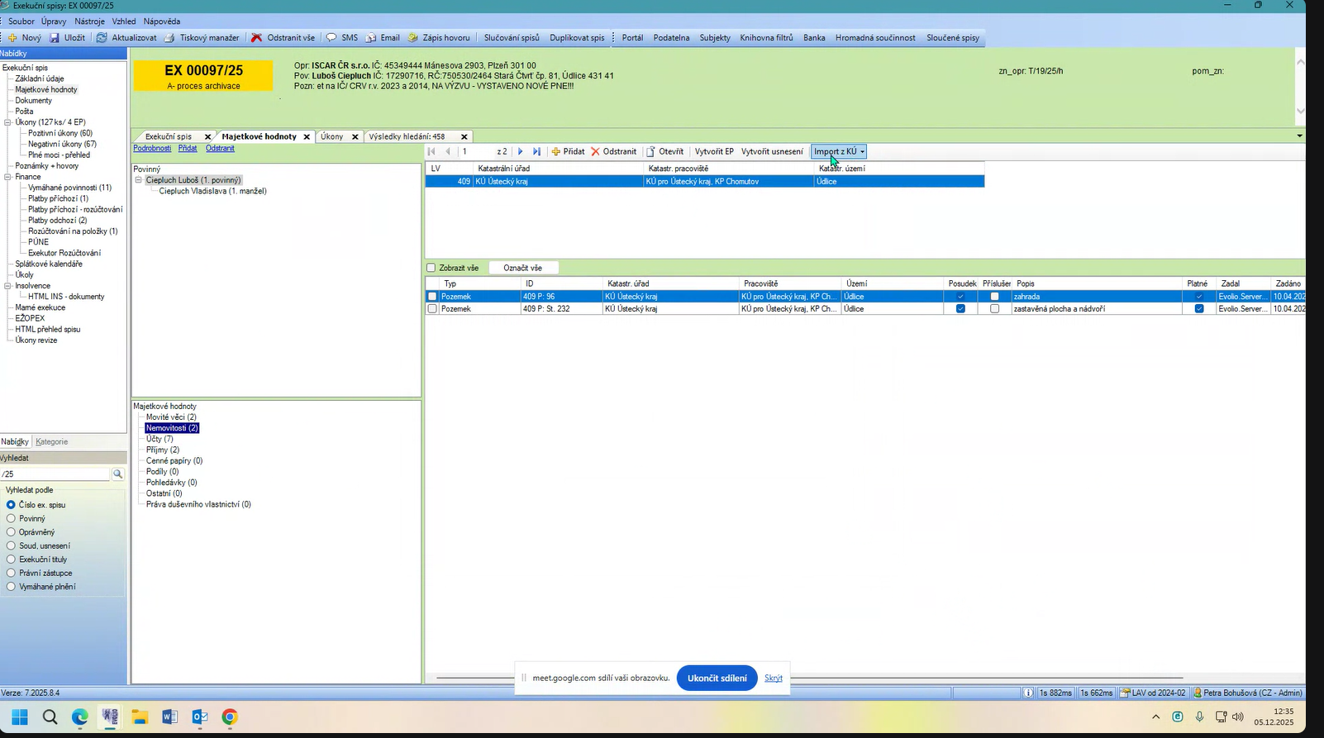
Task: Select the Povinný search radio button
Action: (x=11, y=519)
